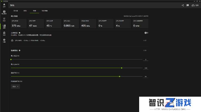Open the feedback flag icon
This screenshot has height=112, width=201.
[188, 5]
